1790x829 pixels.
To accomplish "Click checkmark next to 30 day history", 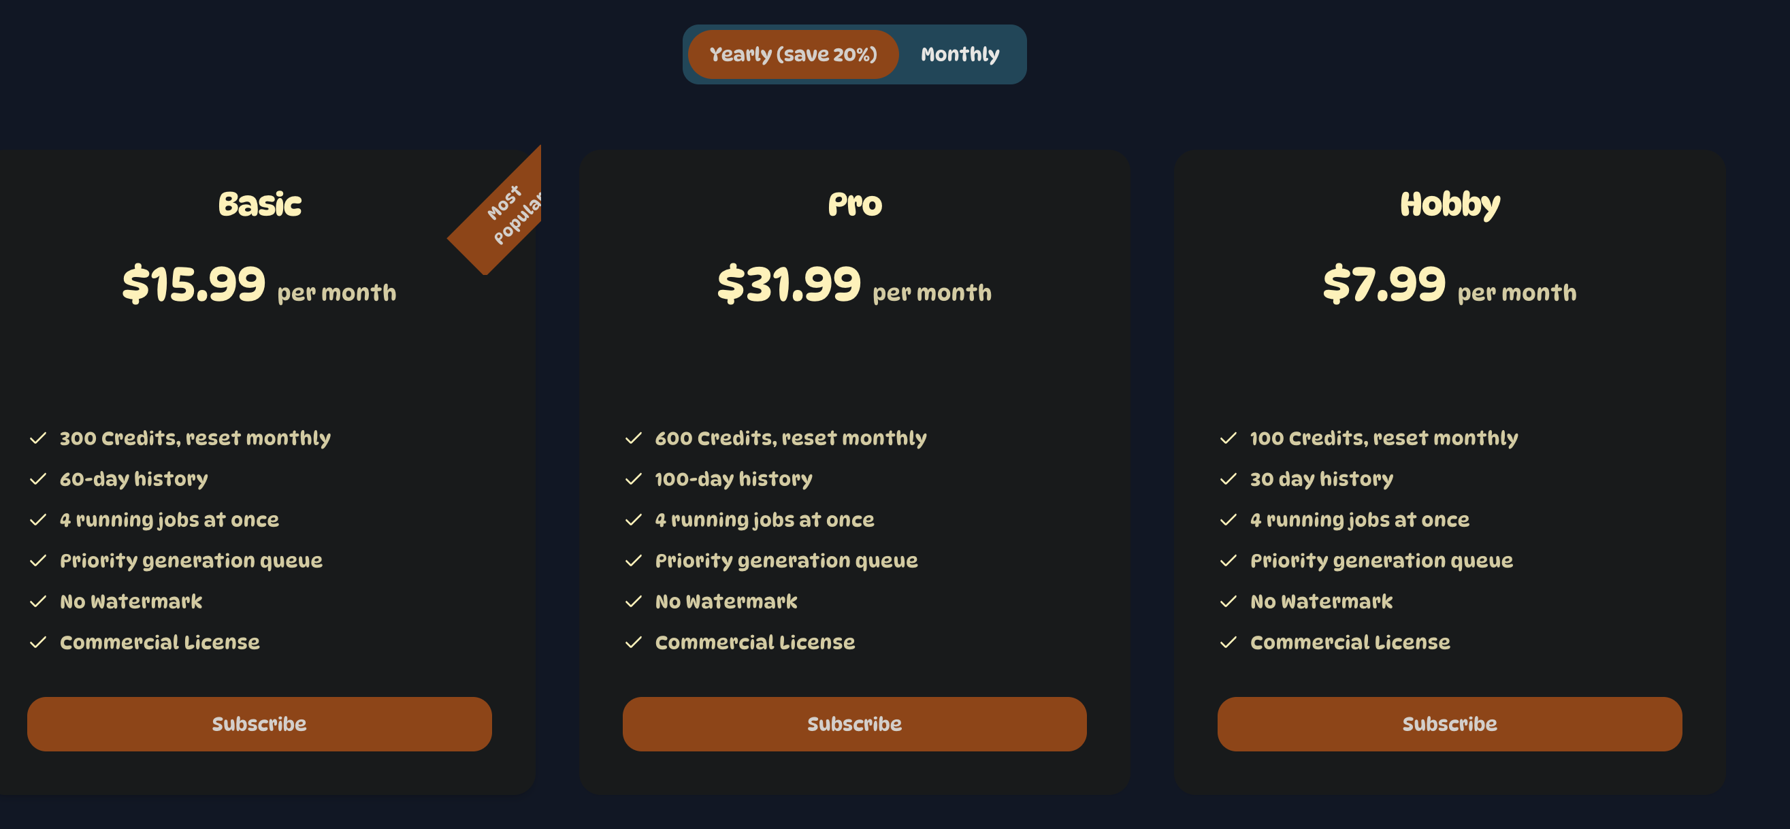I will [1228, 478].
